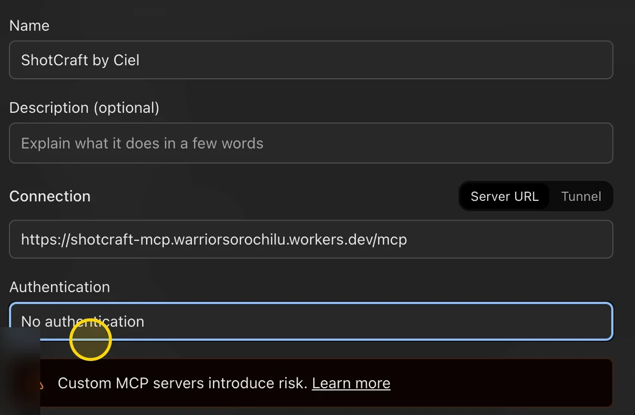Image resolution: width=635 pixels, height=415 pixels.
Task: Click the Connection section label
Action: (x=50, y=196)
